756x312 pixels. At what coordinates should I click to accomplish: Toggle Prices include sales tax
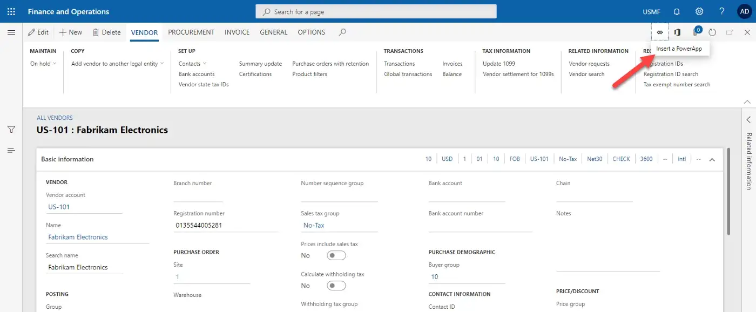click(336, 255)
